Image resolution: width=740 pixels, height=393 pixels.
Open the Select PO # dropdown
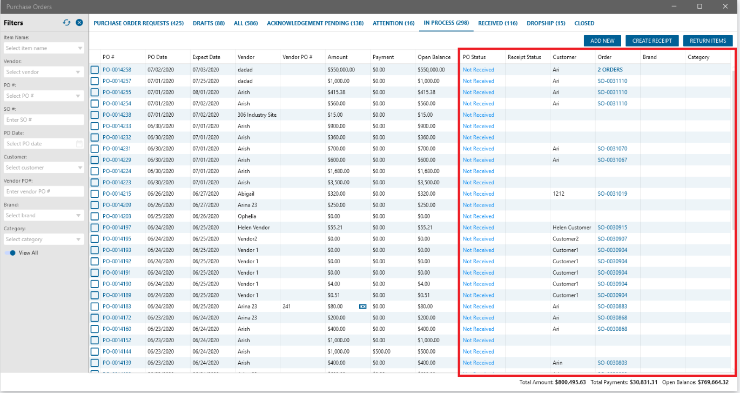pos(44,96)
